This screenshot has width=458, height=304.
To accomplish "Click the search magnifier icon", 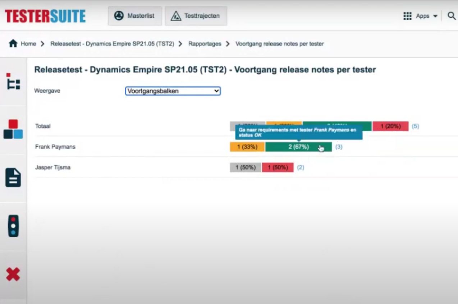I will (452, 16).
